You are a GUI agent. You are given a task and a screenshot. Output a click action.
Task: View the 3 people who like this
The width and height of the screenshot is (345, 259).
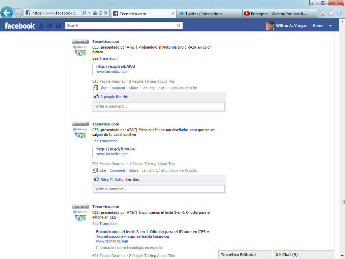point(107,97)
